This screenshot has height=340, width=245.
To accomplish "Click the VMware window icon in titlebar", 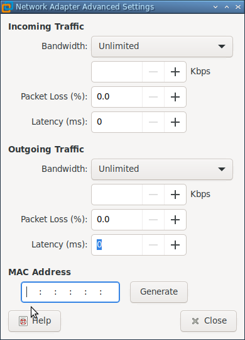I will [x=7, y=7].
